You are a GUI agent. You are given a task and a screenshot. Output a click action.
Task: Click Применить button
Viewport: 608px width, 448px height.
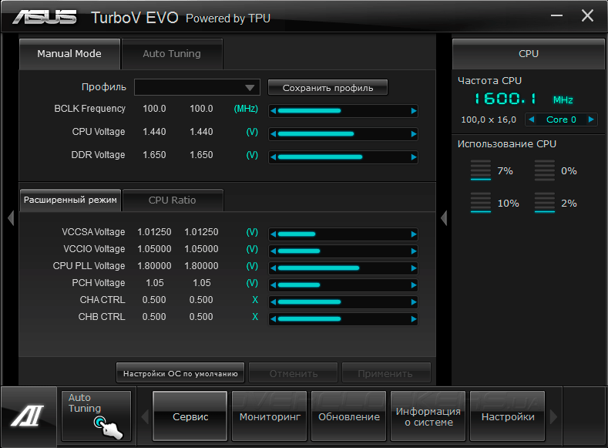point(386,373)
